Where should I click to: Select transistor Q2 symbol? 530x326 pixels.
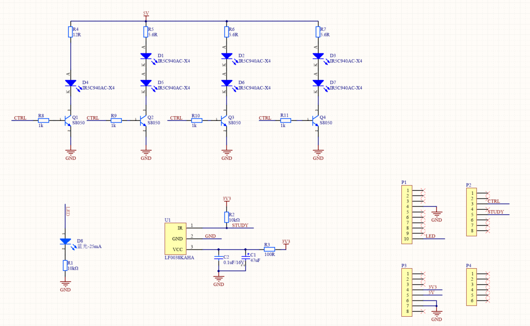143,121
